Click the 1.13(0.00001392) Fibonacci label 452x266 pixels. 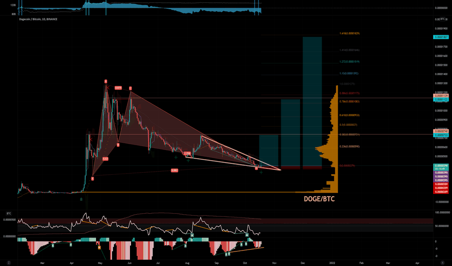point(349,74)
